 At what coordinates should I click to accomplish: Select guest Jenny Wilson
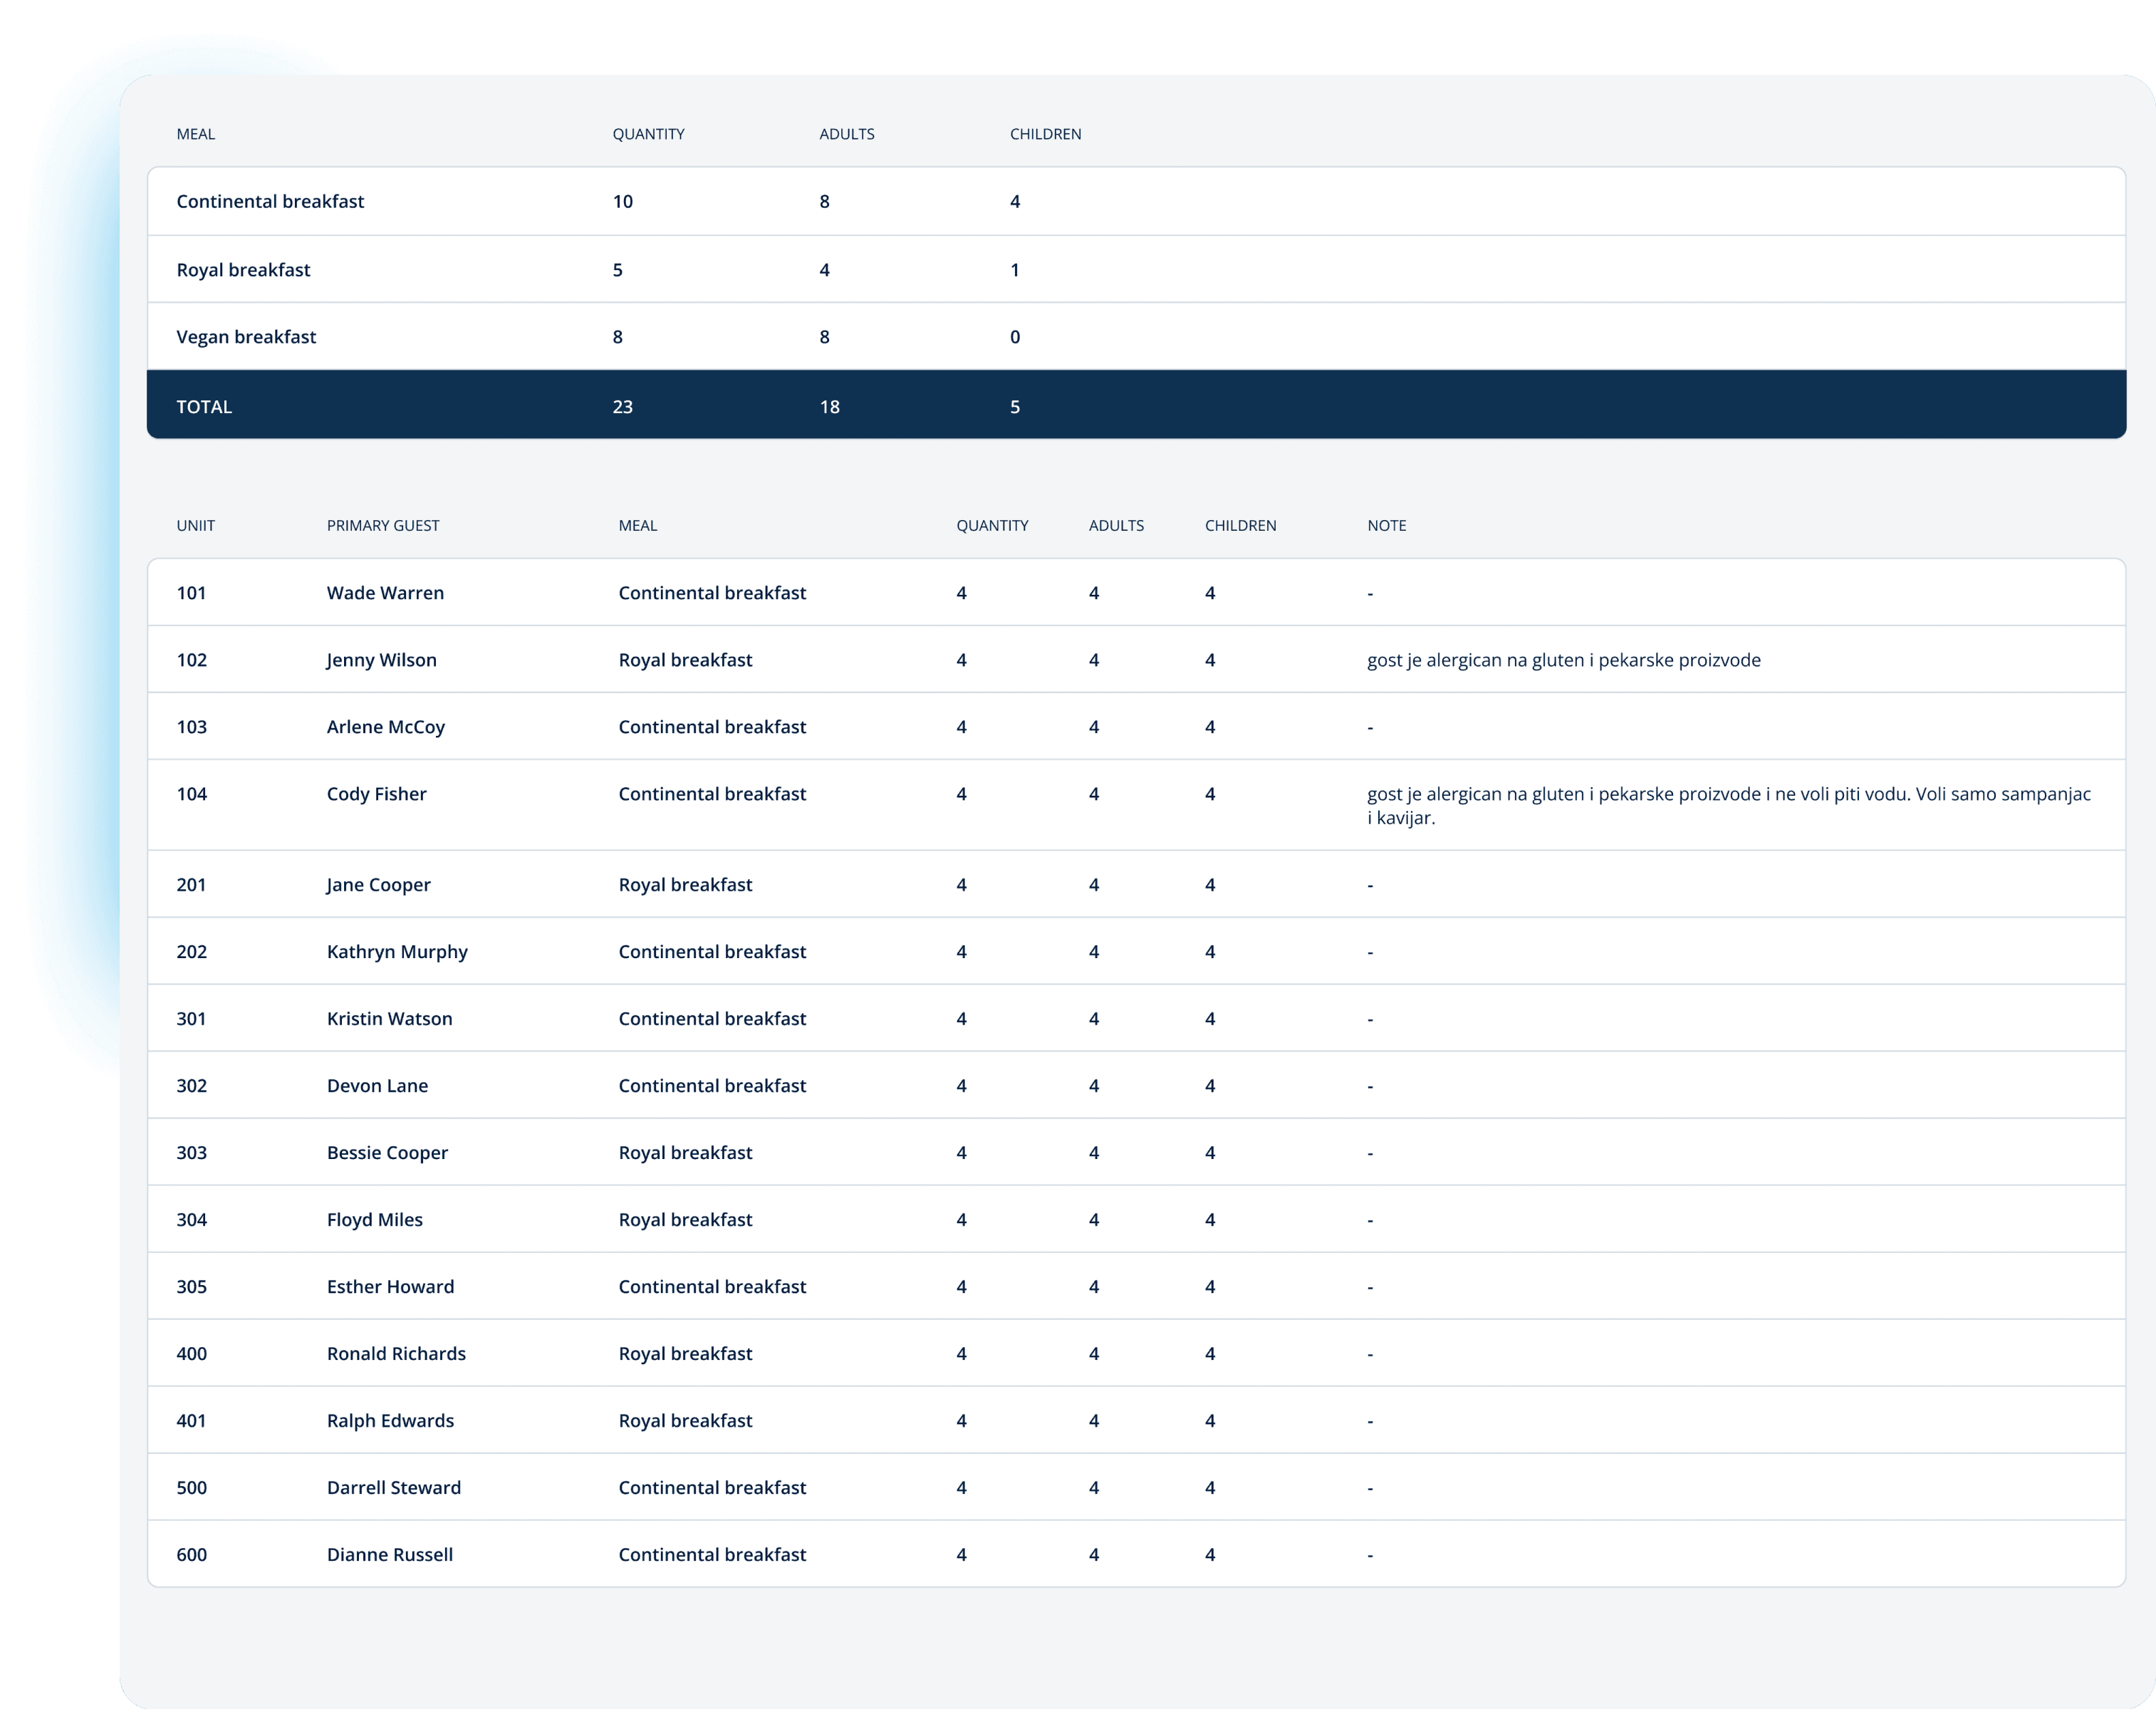point(381,660)
